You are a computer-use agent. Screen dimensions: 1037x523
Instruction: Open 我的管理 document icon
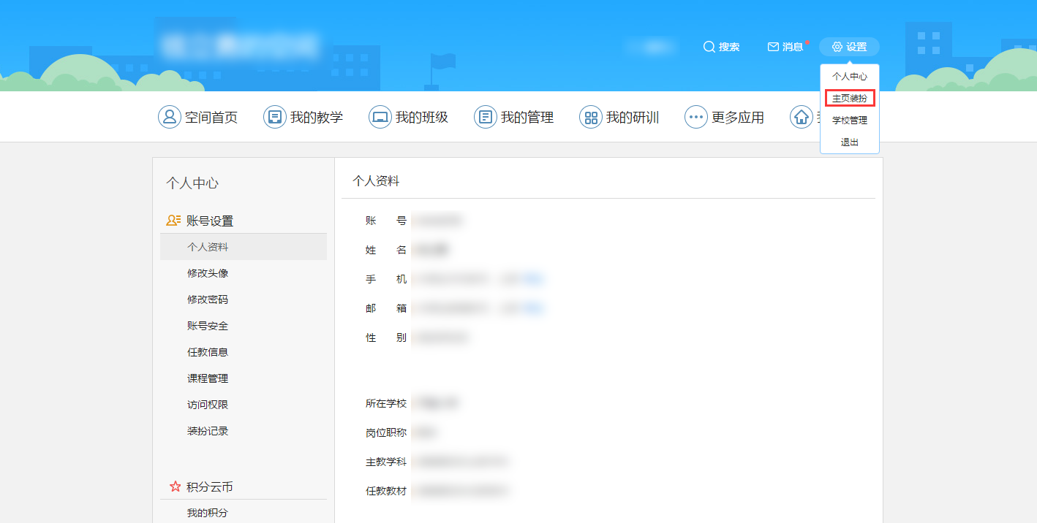tap(486, 117)
